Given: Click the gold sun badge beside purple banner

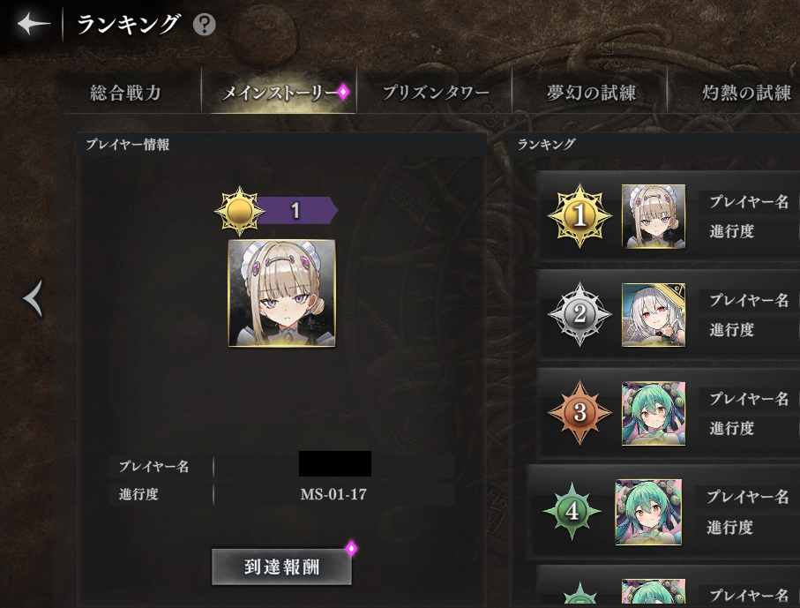Looking at the screenshot, I should [240, 210].
